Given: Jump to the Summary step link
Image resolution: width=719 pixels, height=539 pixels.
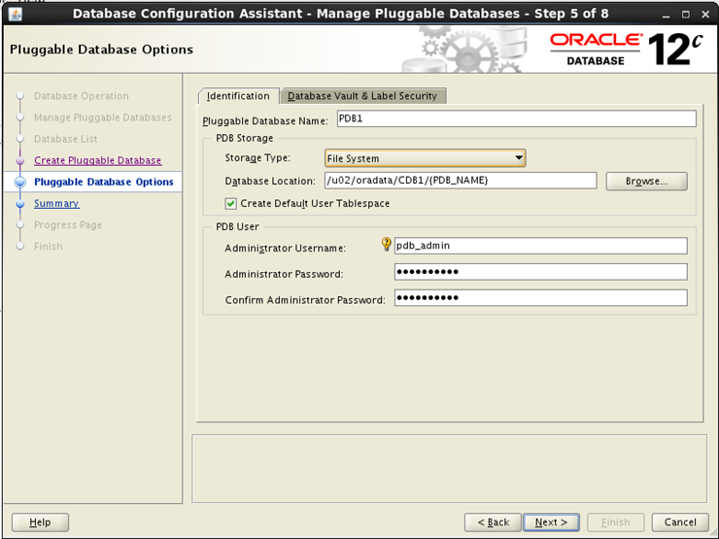Looking at the screenshot, I should pos(56,203).
